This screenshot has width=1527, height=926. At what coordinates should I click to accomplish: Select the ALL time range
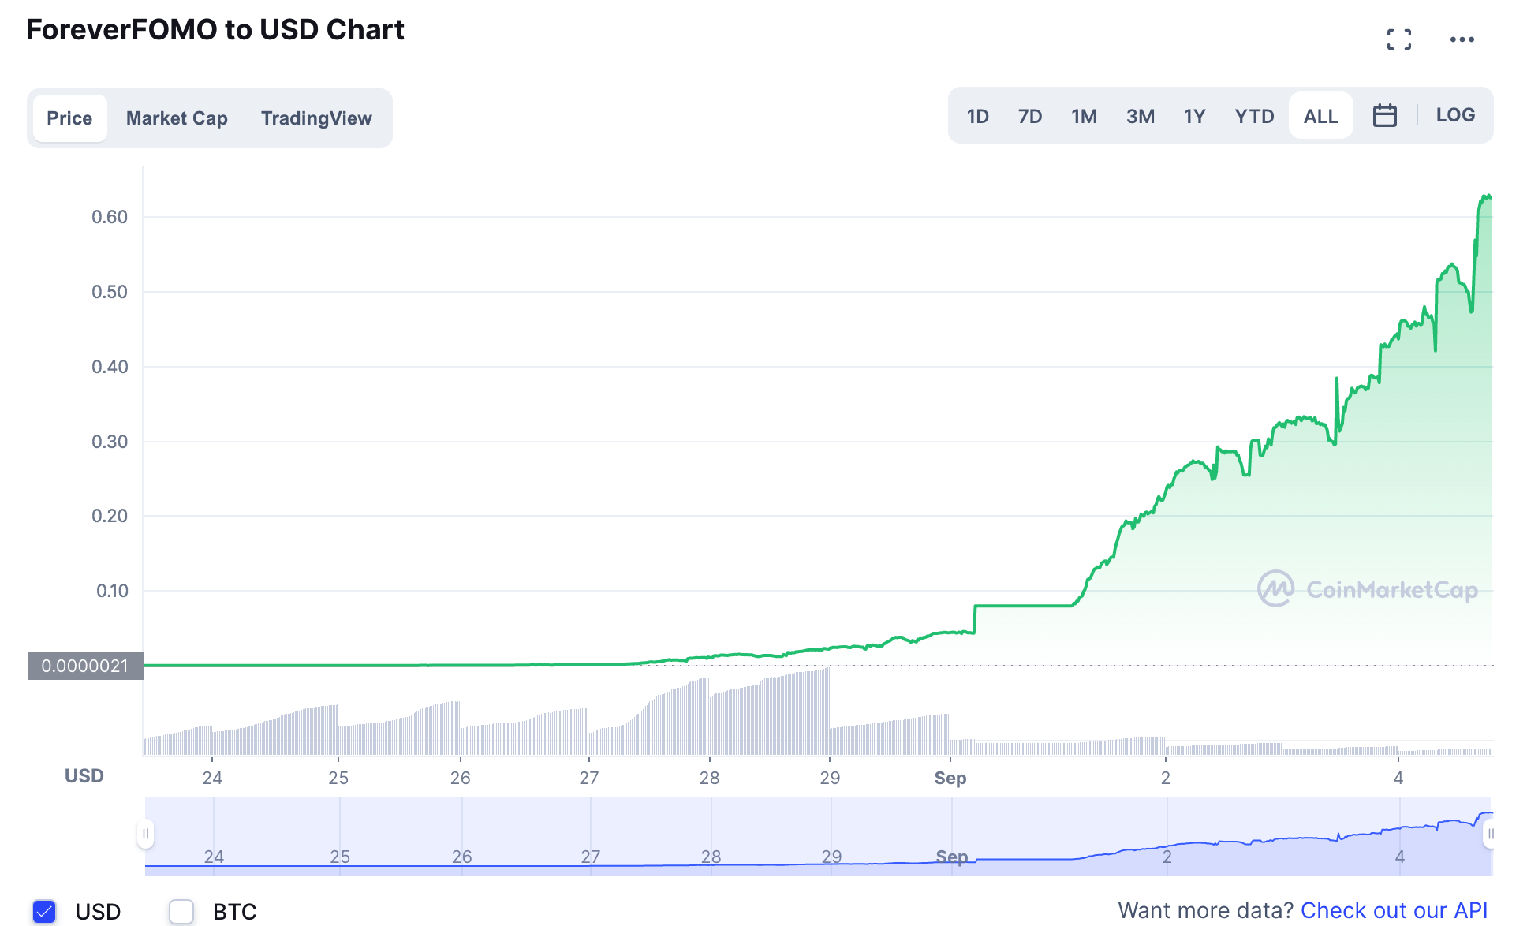pos(1321,116)
